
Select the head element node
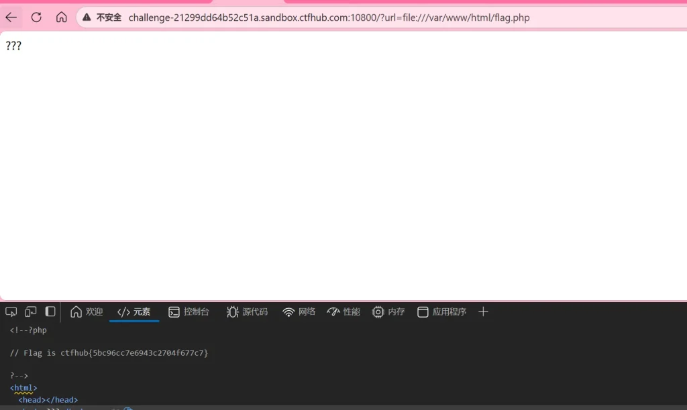(48, 400)
